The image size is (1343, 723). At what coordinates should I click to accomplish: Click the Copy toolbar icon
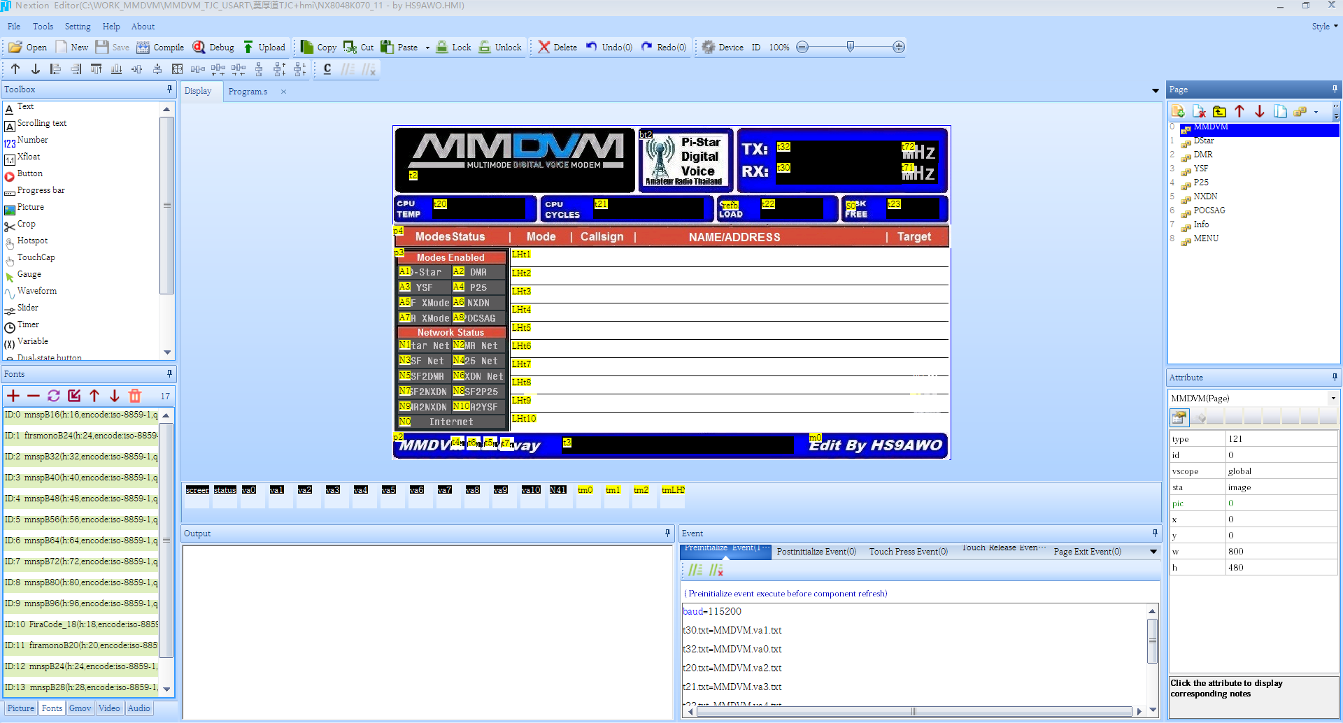[307, 47]
